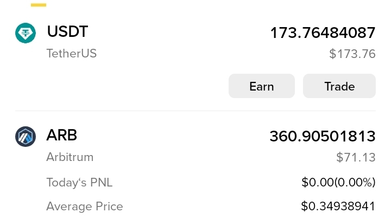391x219 pixels.
Task: Tap empty space between ARB and its balance
Action: tap(174, 136)
